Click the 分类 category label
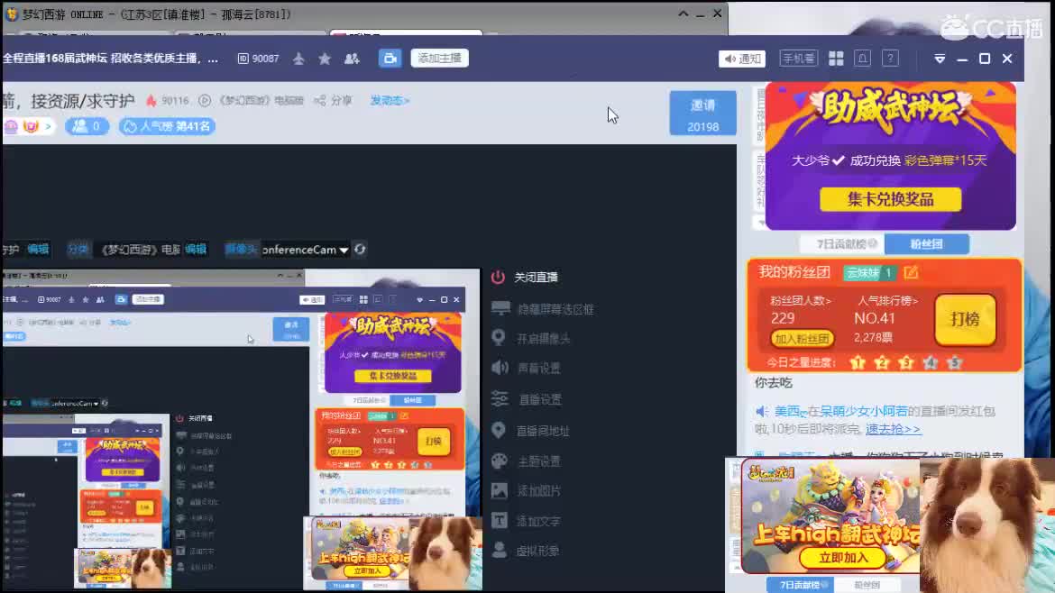Screen dimensions: 1055x593 [x=78, y=250]
